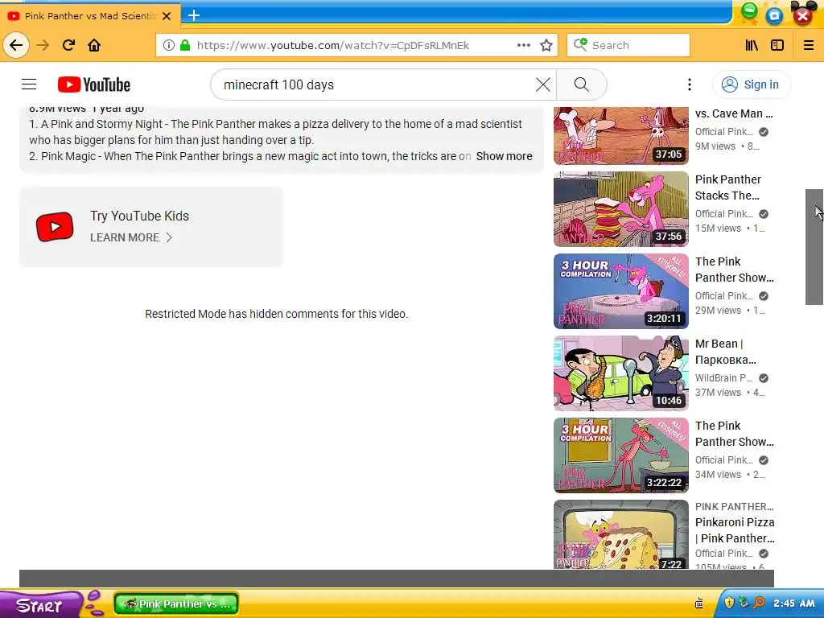
Task: Click the yellow shield tray icon
Action: pyautogui.click(x=729, y=603)
